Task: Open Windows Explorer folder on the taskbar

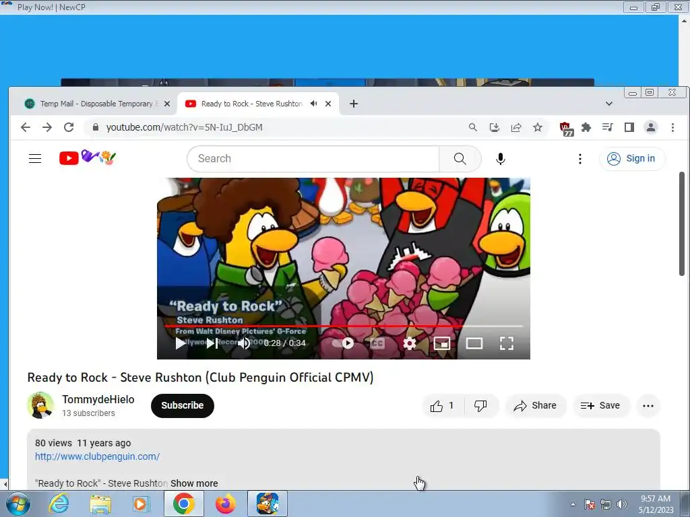Action: pos(100,504)
